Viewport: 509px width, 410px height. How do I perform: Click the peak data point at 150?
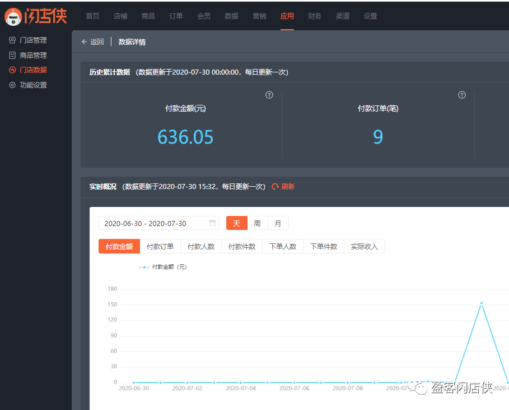(481, 303)
